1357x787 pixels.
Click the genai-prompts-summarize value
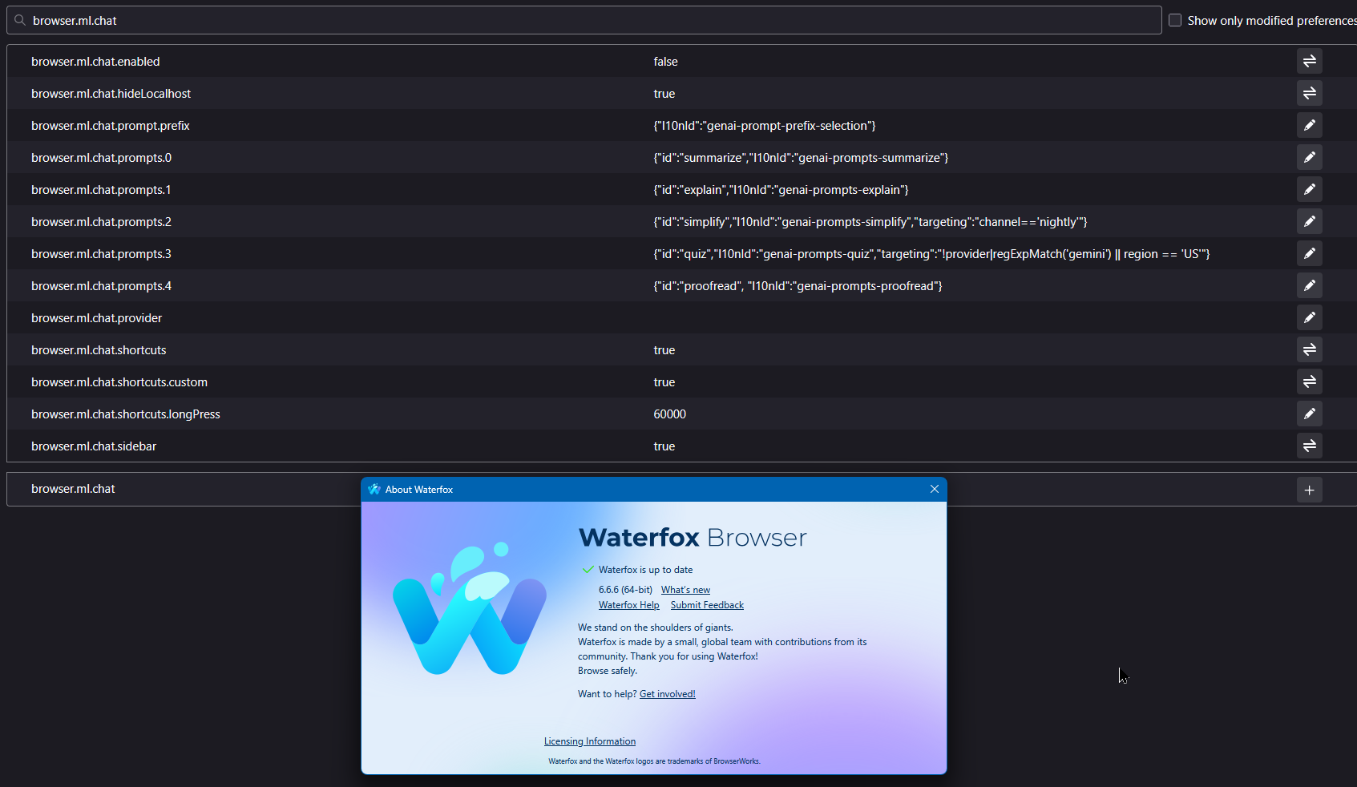[x=801, y=158]
